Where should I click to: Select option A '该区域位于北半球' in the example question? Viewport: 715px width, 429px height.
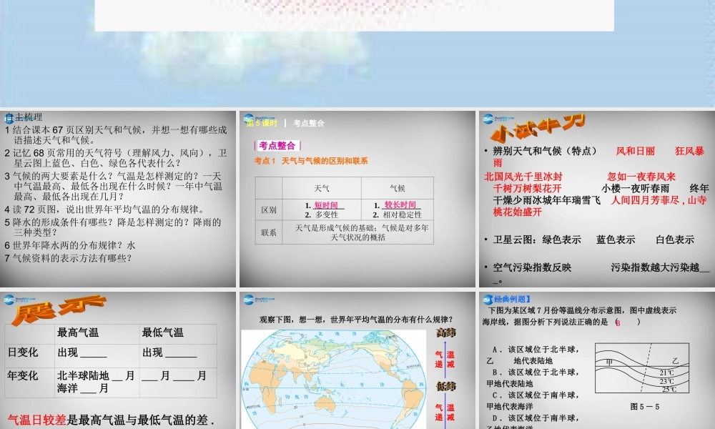click(x=534, y=355)
